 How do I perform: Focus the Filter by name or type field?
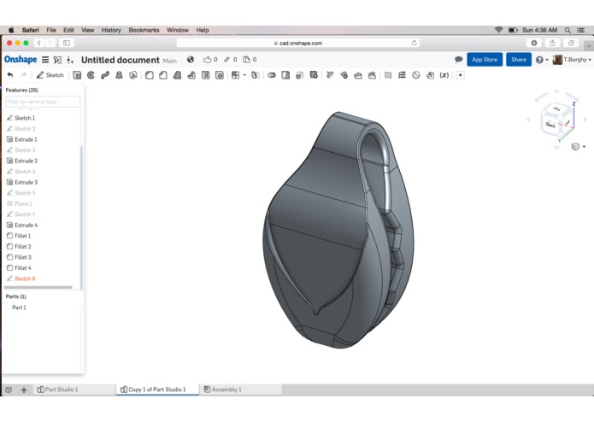point(43,102)
